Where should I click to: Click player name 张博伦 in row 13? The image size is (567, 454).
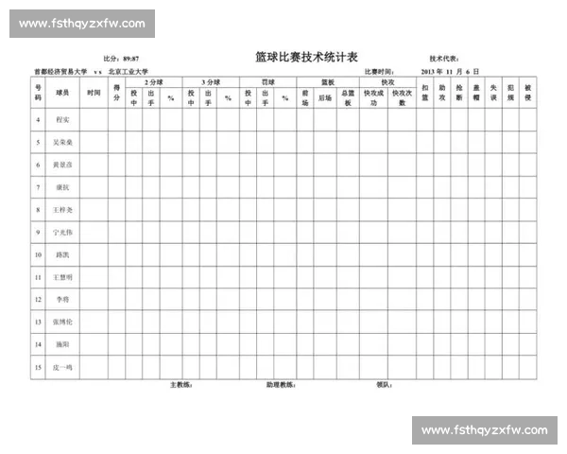(x=62, y=322)
